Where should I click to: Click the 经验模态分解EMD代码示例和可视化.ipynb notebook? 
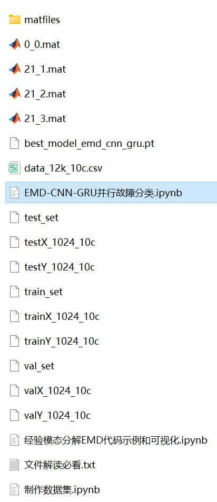point(116,440)
